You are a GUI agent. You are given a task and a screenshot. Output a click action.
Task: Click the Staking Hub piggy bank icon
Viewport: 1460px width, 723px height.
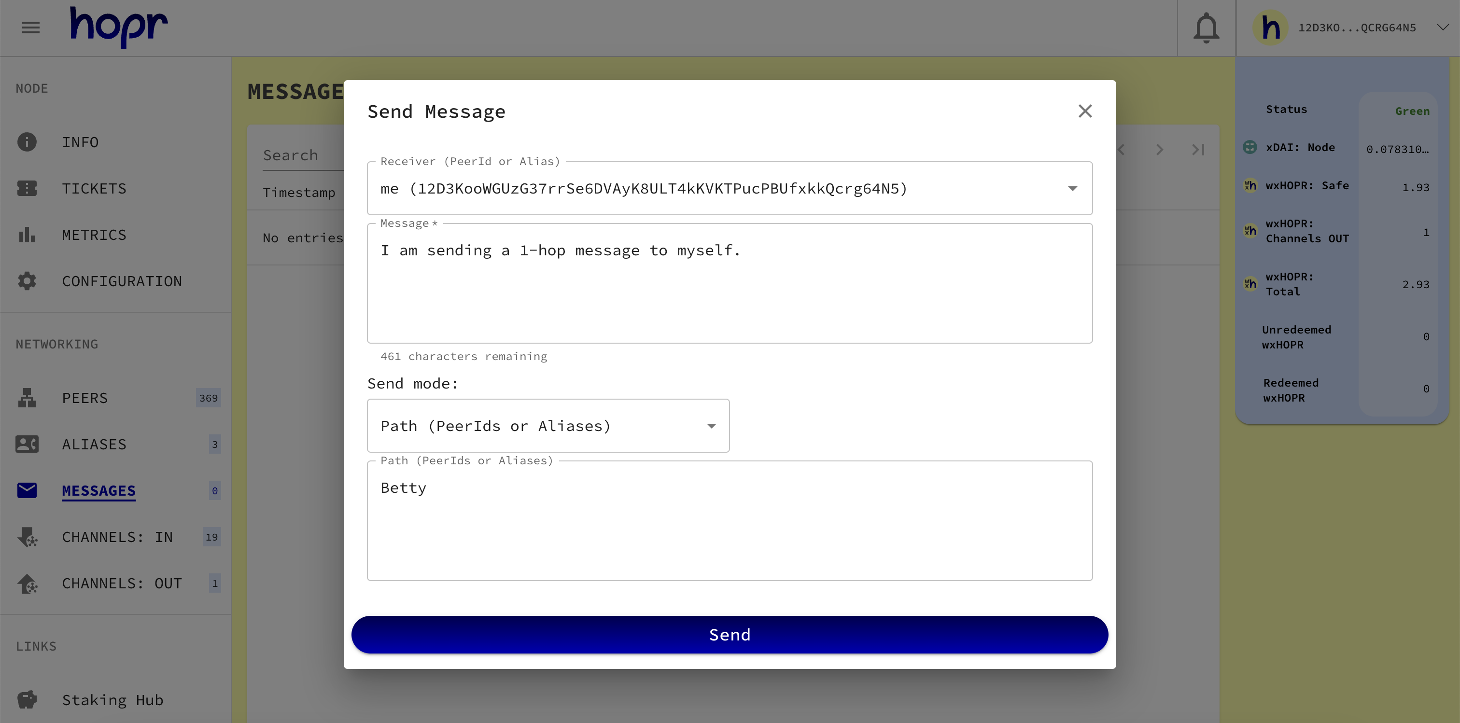click(27, 700)
